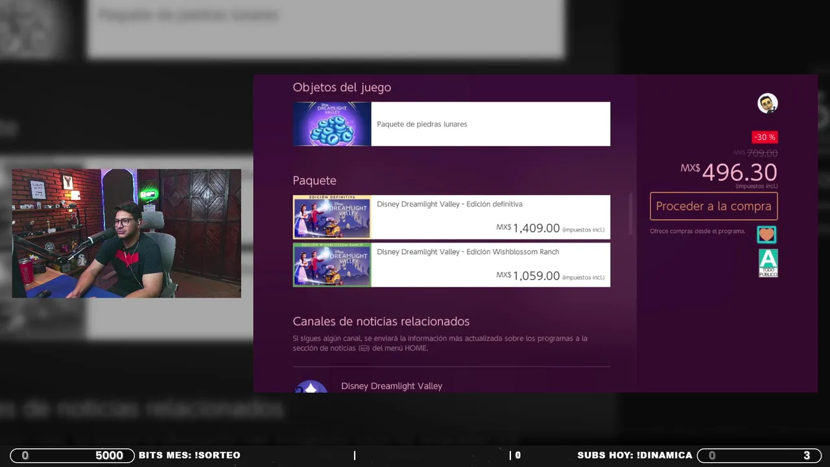
Task: Click Proceder a la compra button
Action: coord(713,206)
